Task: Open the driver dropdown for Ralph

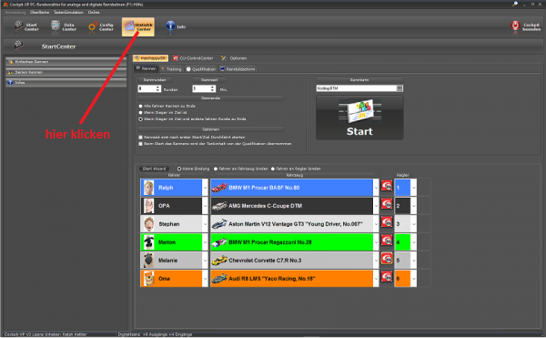Action: (205, 188)
